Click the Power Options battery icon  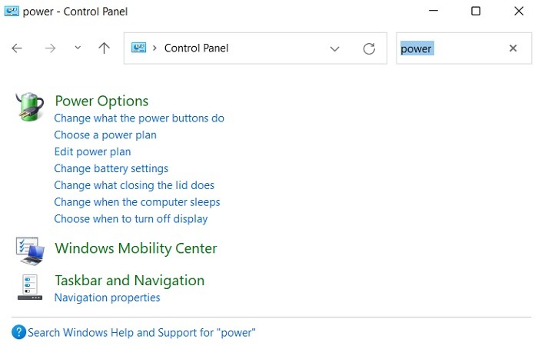coord(30,106)
